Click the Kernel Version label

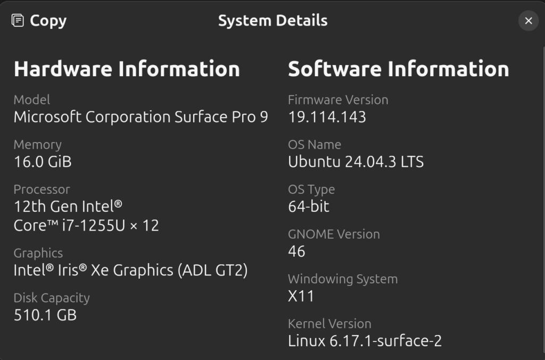pyautogui.click(x=329, y=324)
